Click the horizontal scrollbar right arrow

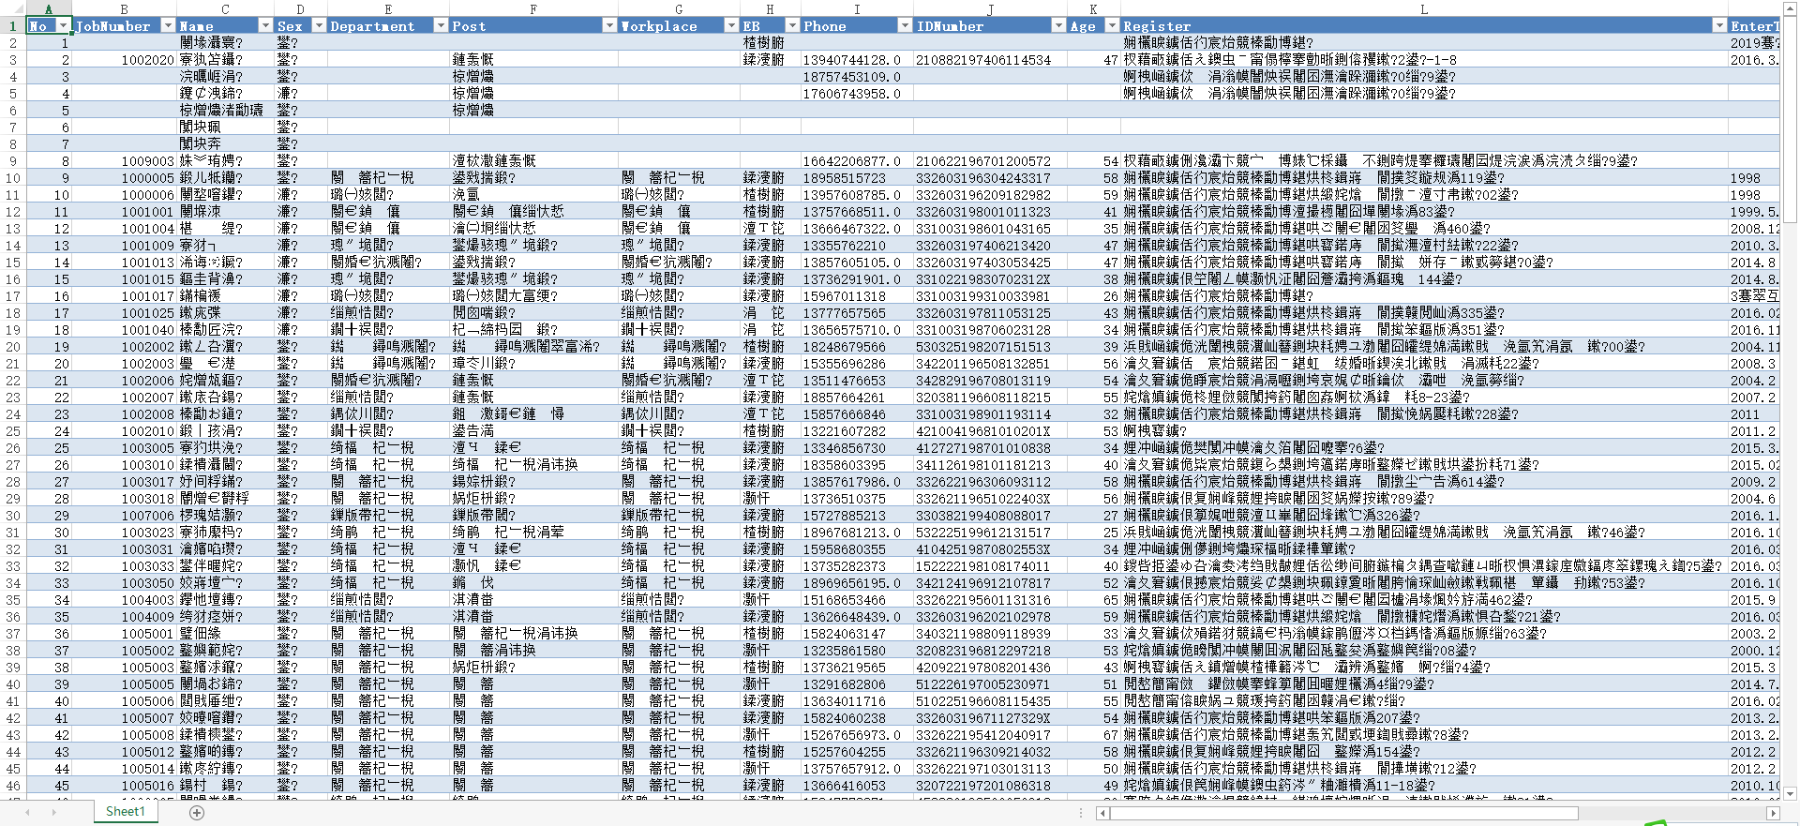pyautogui.click(x=1773, y=813)
